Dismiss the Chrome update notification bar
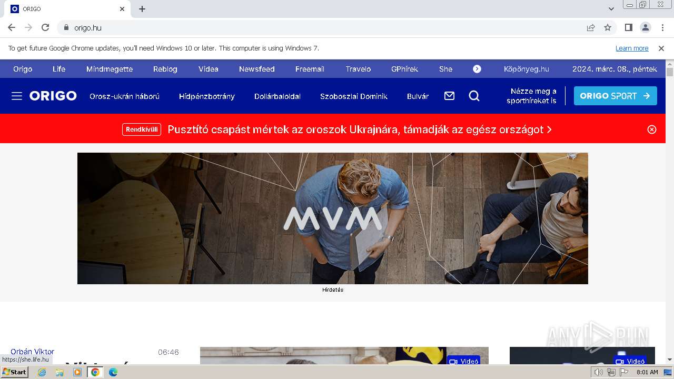The width and height of the screenshot is (674, 379). click(661, 48)
